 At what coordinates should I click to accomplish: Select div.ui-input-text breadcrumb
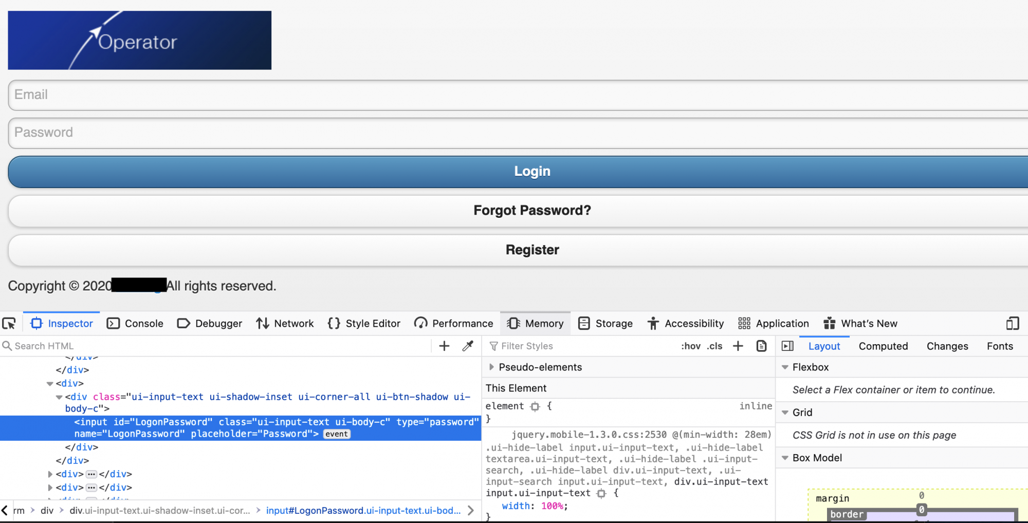click(160, 510)
